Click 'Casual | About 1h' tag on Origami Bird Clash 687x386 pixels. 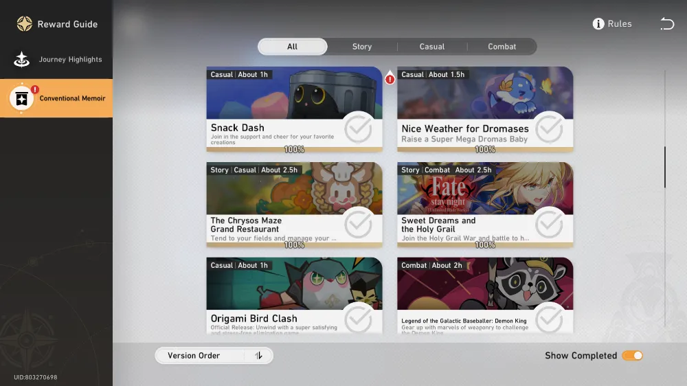[239, 266]
